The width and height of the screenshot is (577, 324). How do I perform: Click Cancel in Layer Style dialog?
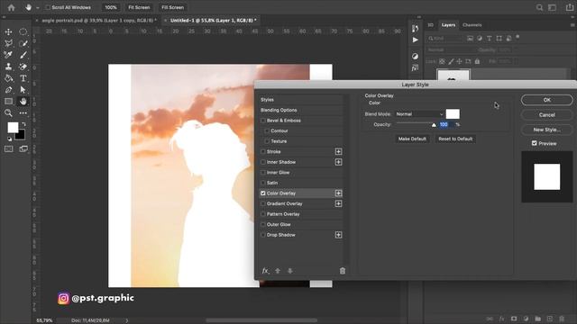(x=547, y=115)
